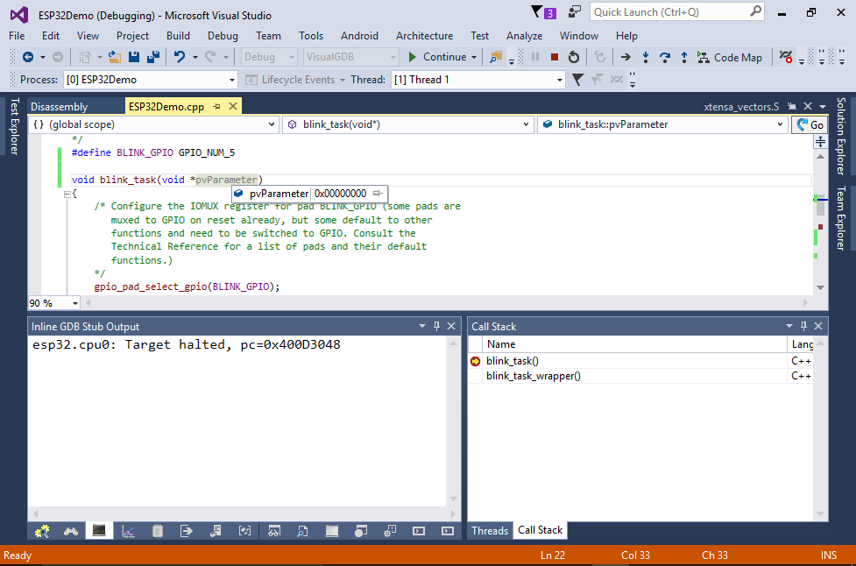Select the active monitor icon in bottom strip
856x566 pixels.
(x=99, y=531)
